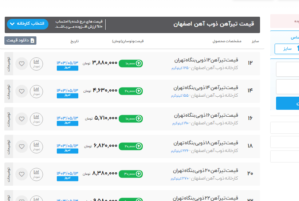Screen dimensions: 299x201
Task: Show the price chart for size 18 beam
Action: [36, 146]
